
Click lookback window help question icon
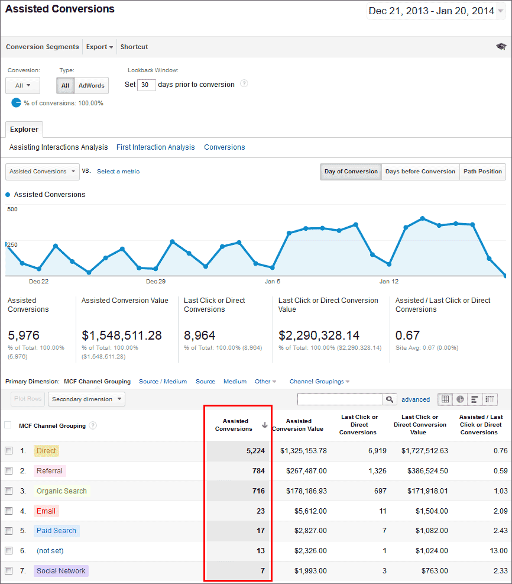click(244, 84)
